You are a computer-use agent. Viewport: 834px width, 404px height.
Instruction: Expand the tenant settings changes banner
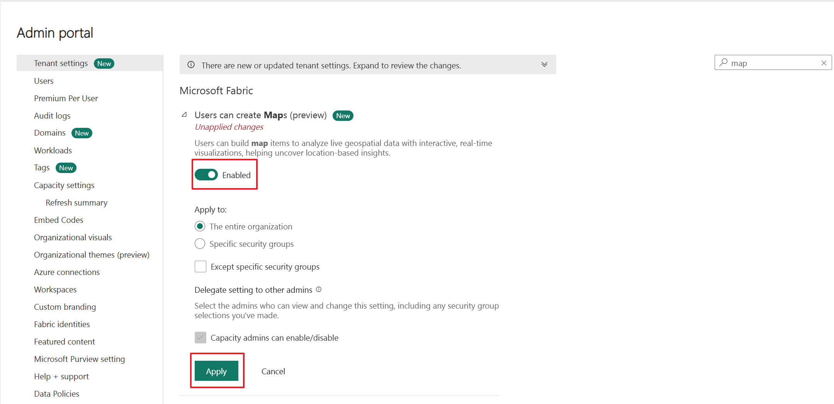(x=544, y=65)
